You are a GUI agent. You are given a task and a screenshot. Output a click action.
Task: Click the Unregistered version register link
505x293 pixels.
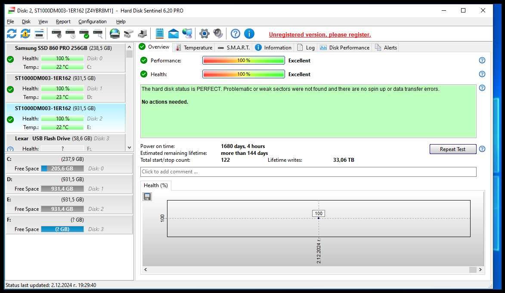pos(320,34)
